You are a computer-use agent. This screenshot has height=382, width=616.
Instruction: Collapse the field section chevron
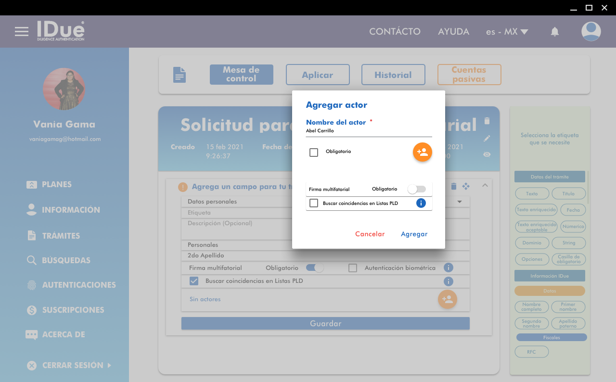(x=485, y=186)
